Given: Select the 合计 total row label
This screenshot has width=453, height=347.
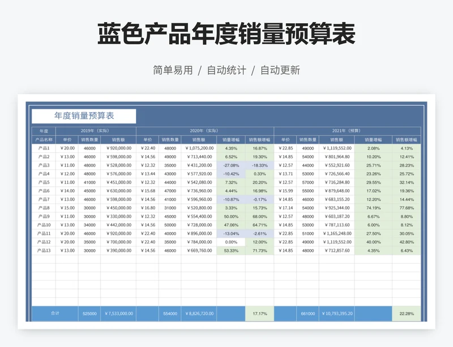Looking at the screenshot, I should pos(55,313).
